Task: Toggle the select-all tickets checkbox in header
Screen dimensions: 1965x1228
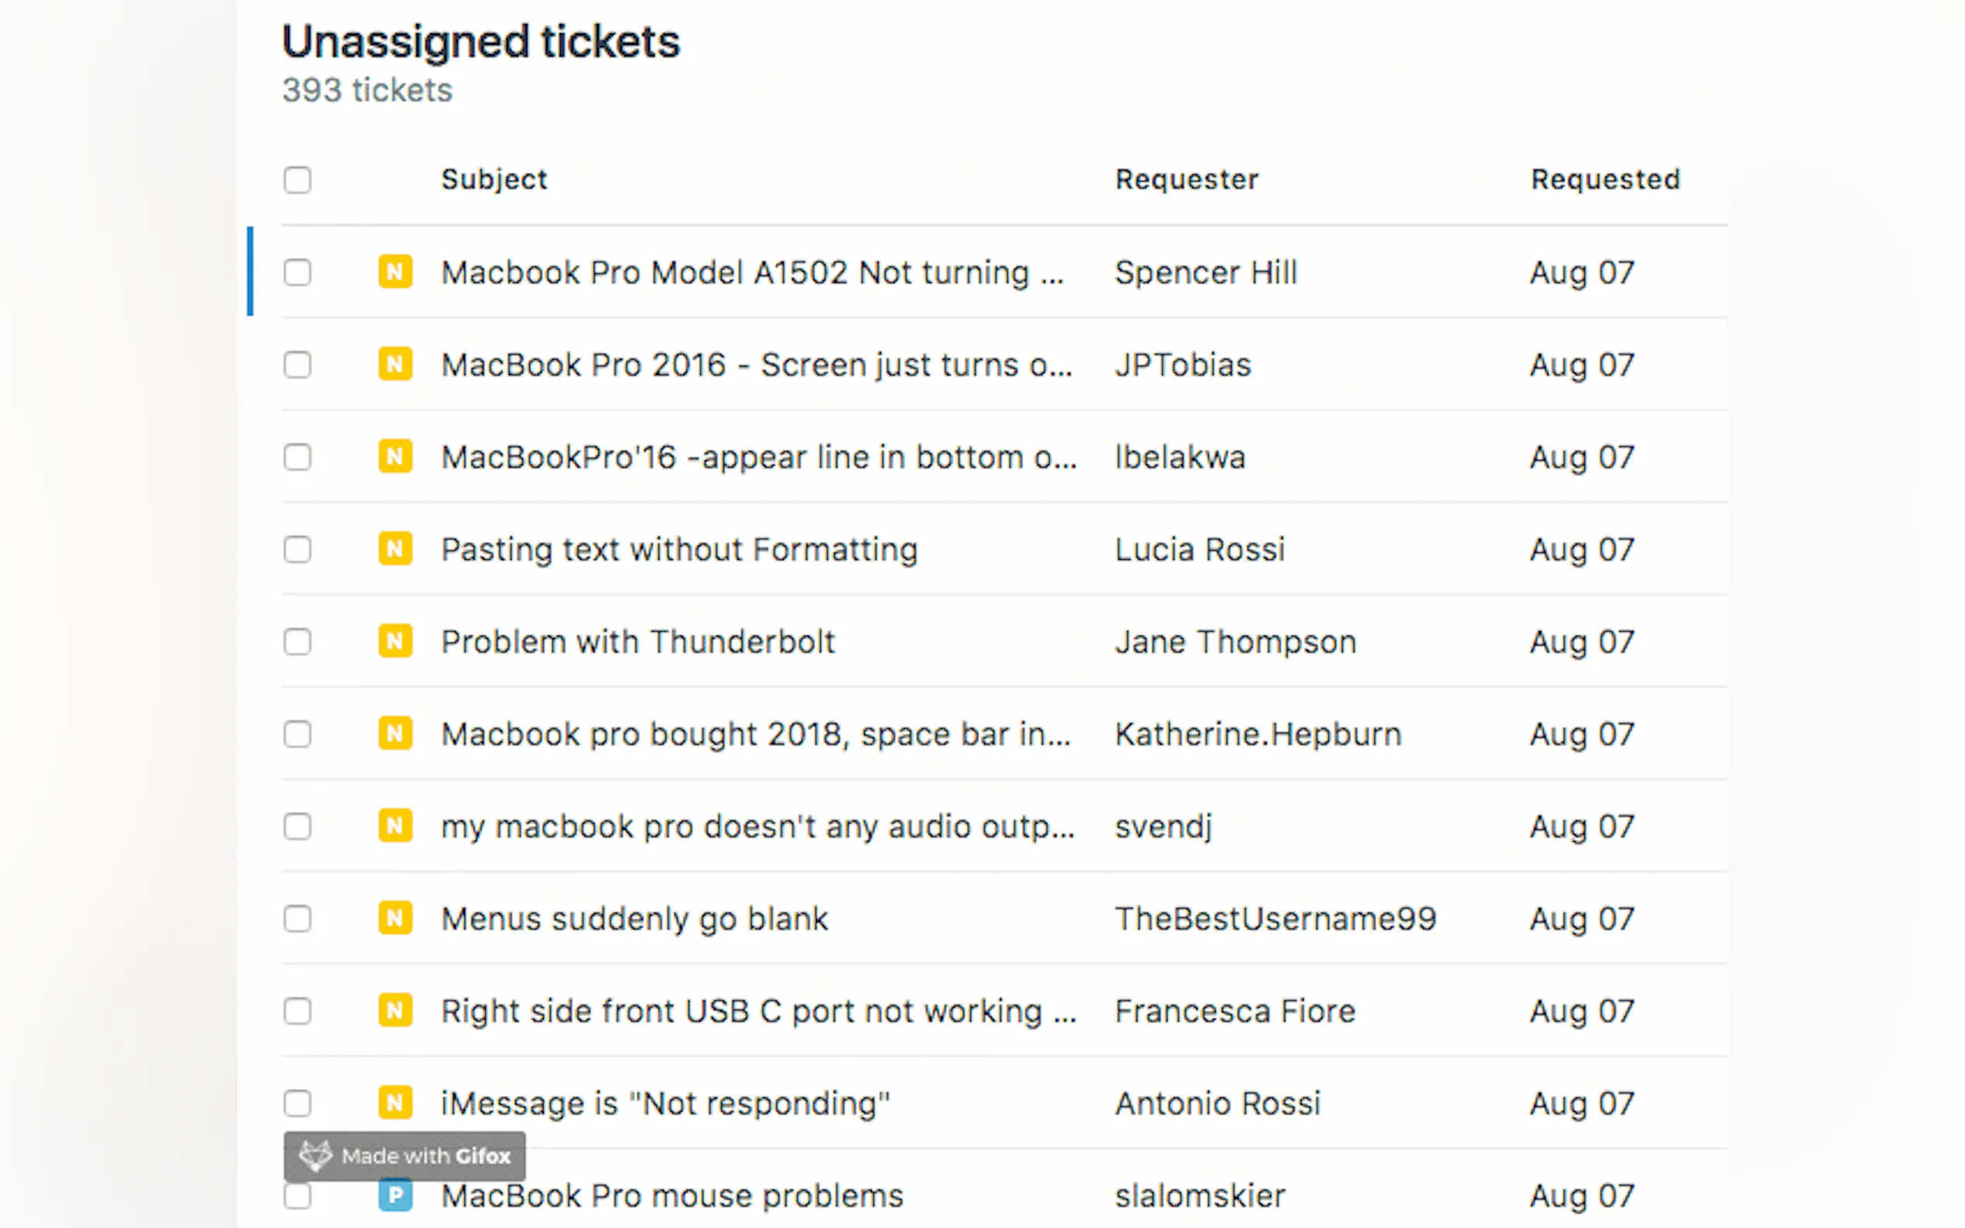Action: 297,179
